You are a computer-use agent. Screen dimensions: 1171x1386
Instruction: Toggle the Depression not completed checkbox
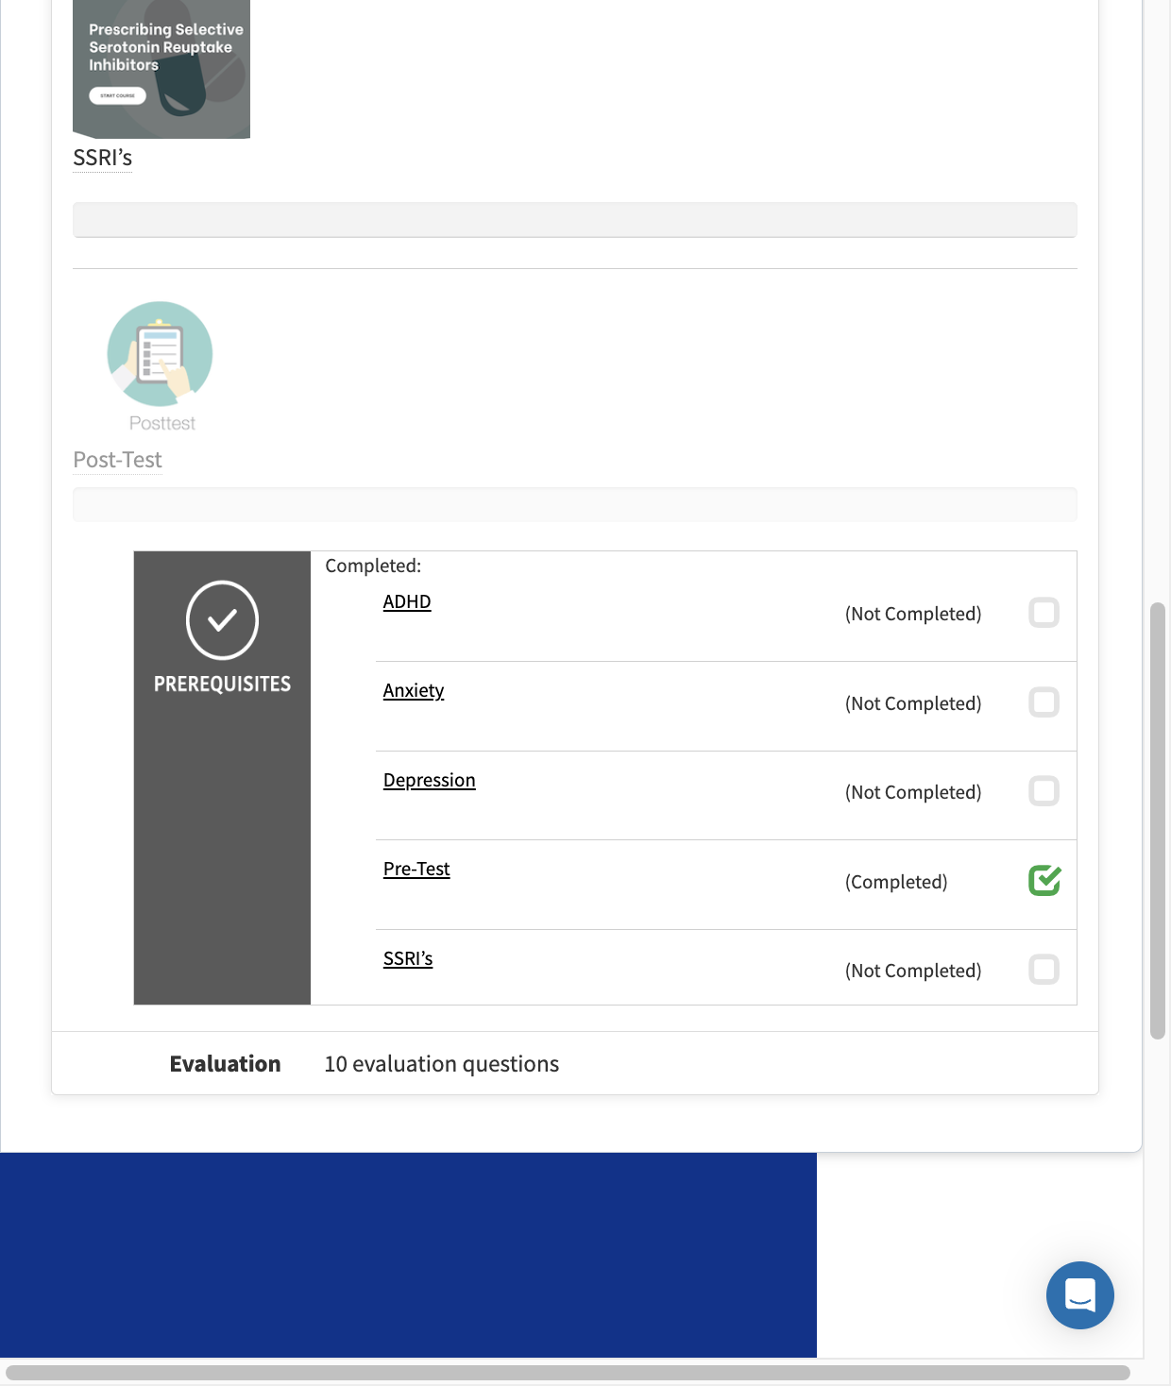(1044, 791)
